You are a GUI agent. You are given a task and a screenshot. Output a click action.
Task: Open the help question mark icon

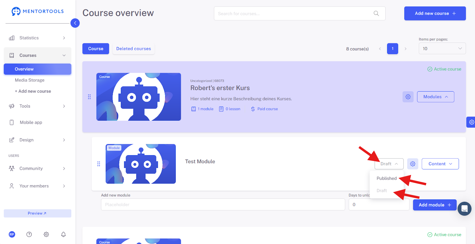tap(29, 234)
